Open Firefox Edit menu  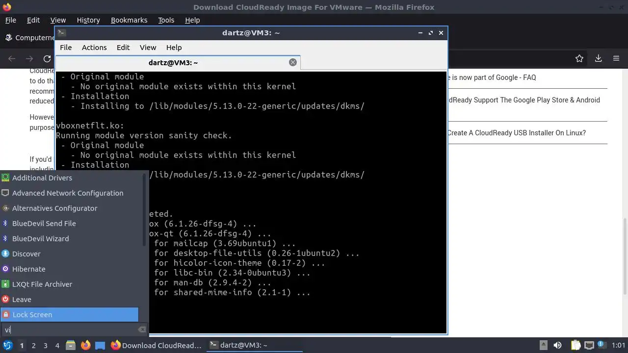pyautogui.click(x=33, y=20)
